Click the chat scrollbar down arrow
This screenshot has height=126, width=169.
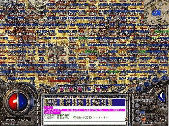coord(126,121)
